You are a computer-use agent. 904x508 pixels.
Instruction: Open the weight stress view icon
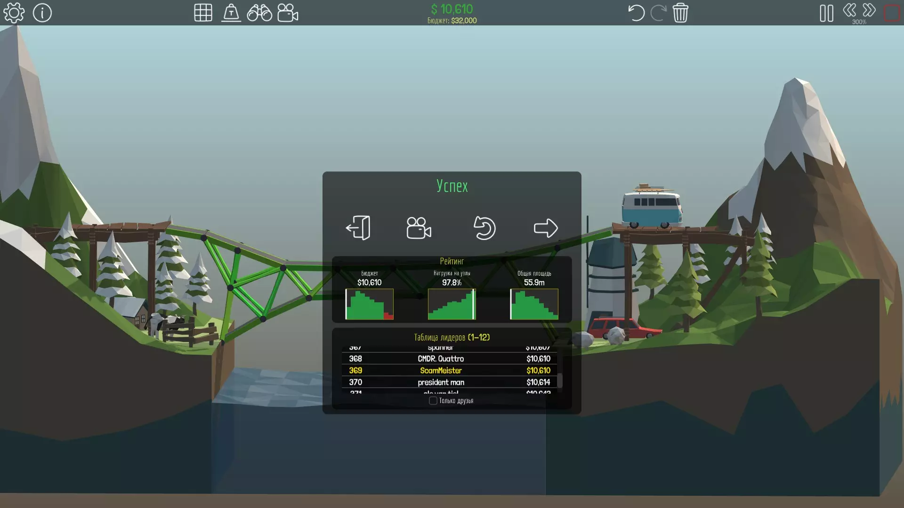point(231,13)
